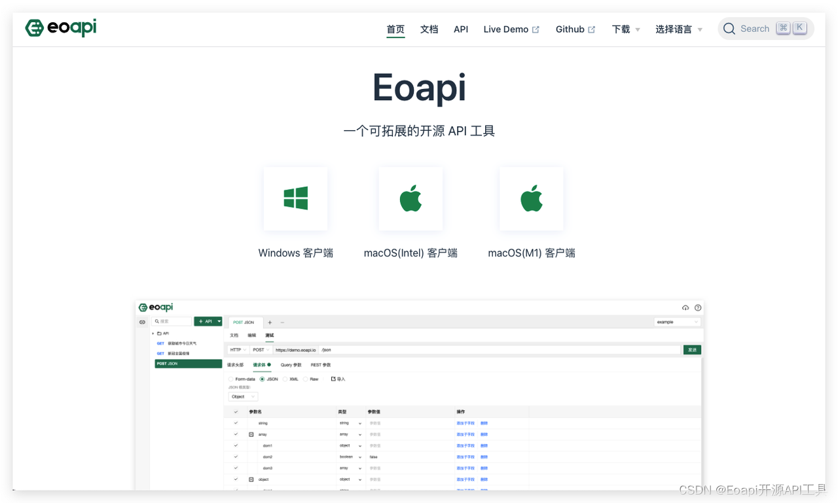The height and width of the screenshot is (503, 838).
Task: Switch to the Query 参数 tab
Action: 291,365
